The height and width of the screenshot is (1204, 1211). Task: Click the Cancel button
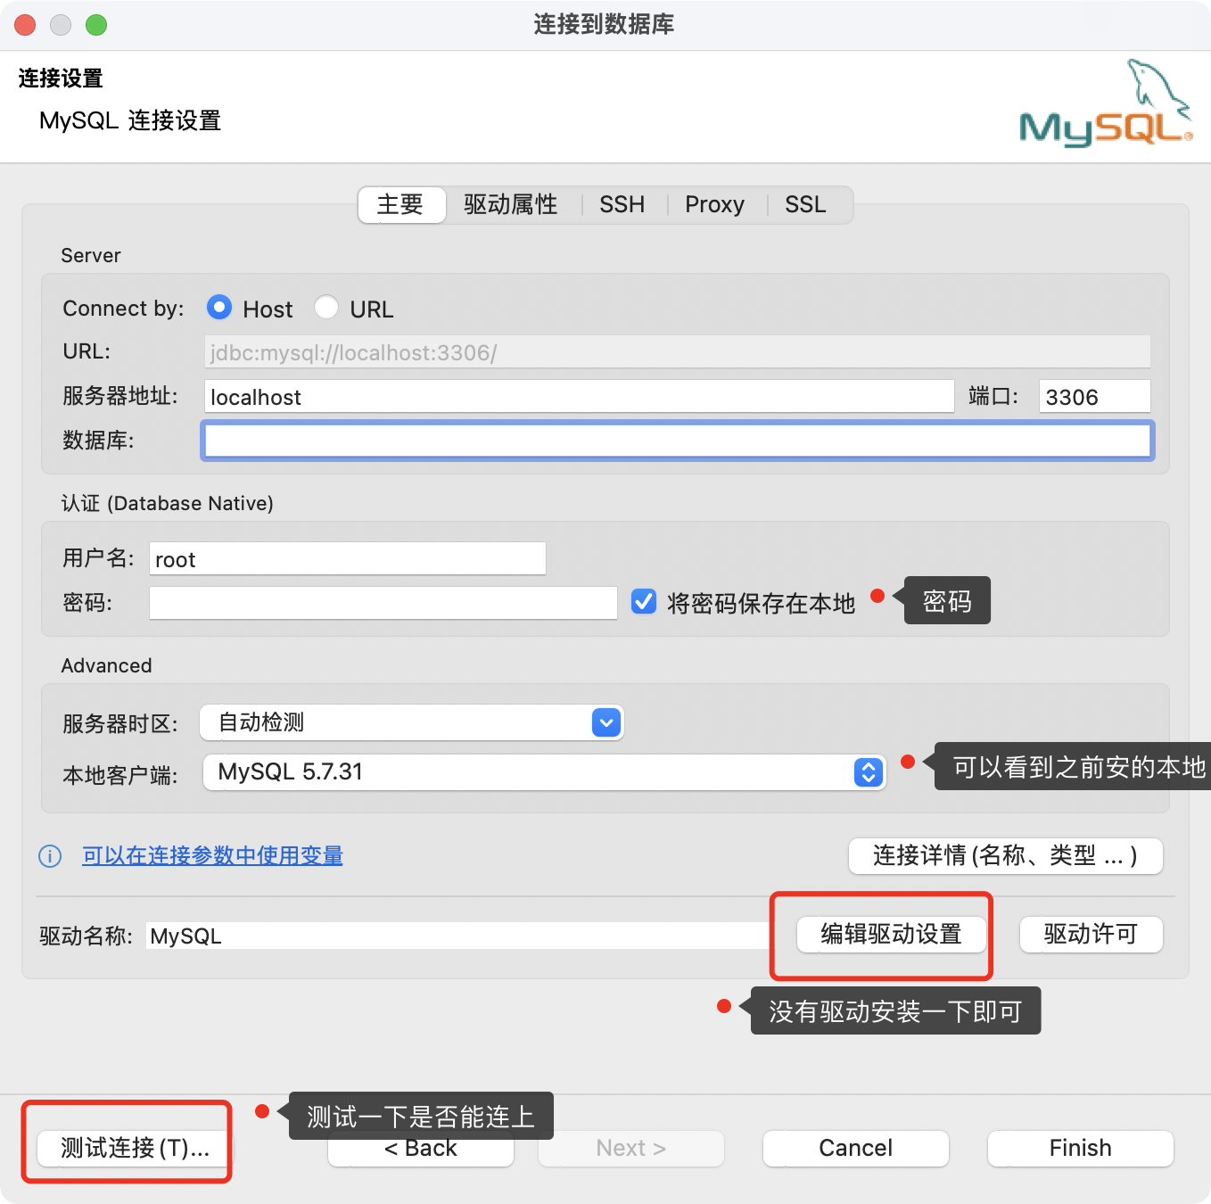coord(856,1148)
